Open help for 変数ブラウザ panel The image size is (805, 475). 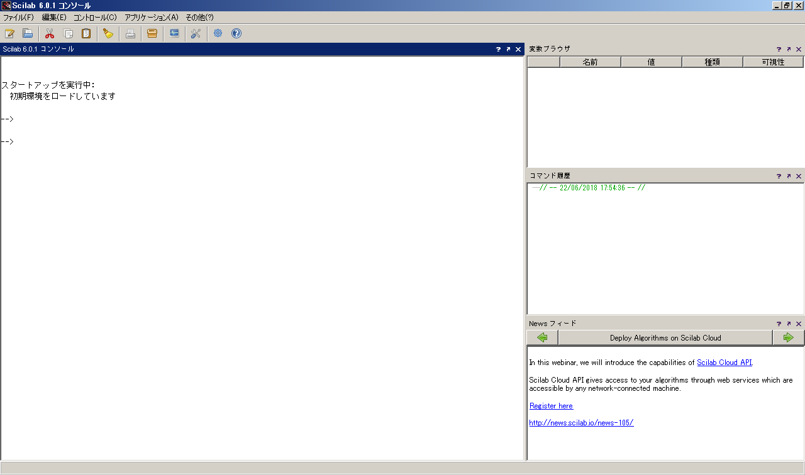779,49
